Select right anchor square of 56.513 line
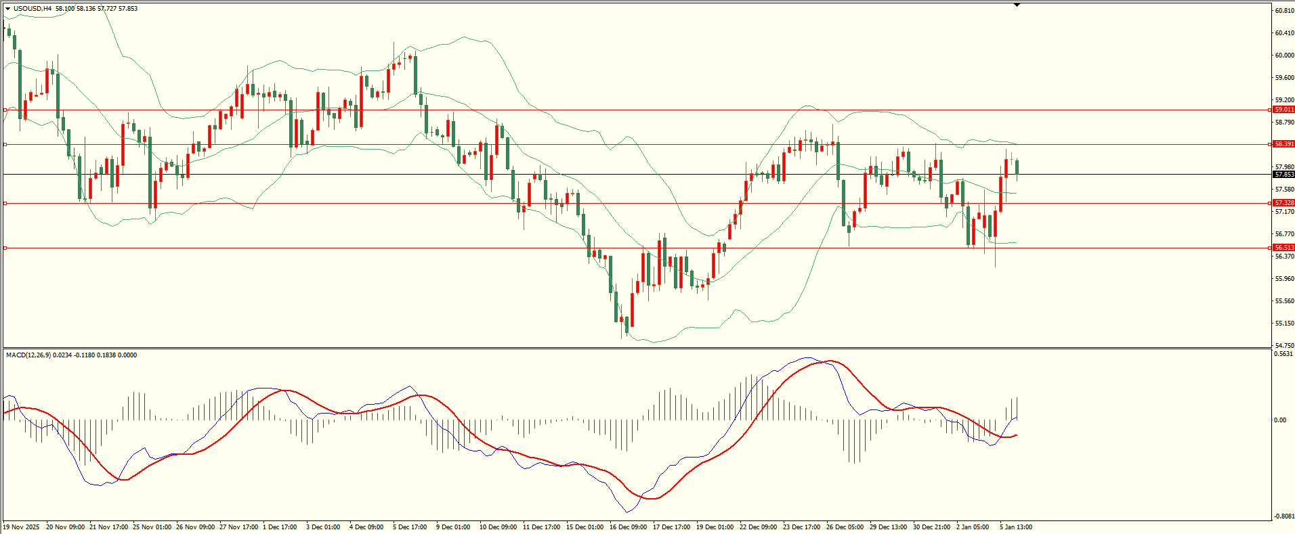Image resolution: width=1295 pixels, height=534 pixels. coord(1269,248)
